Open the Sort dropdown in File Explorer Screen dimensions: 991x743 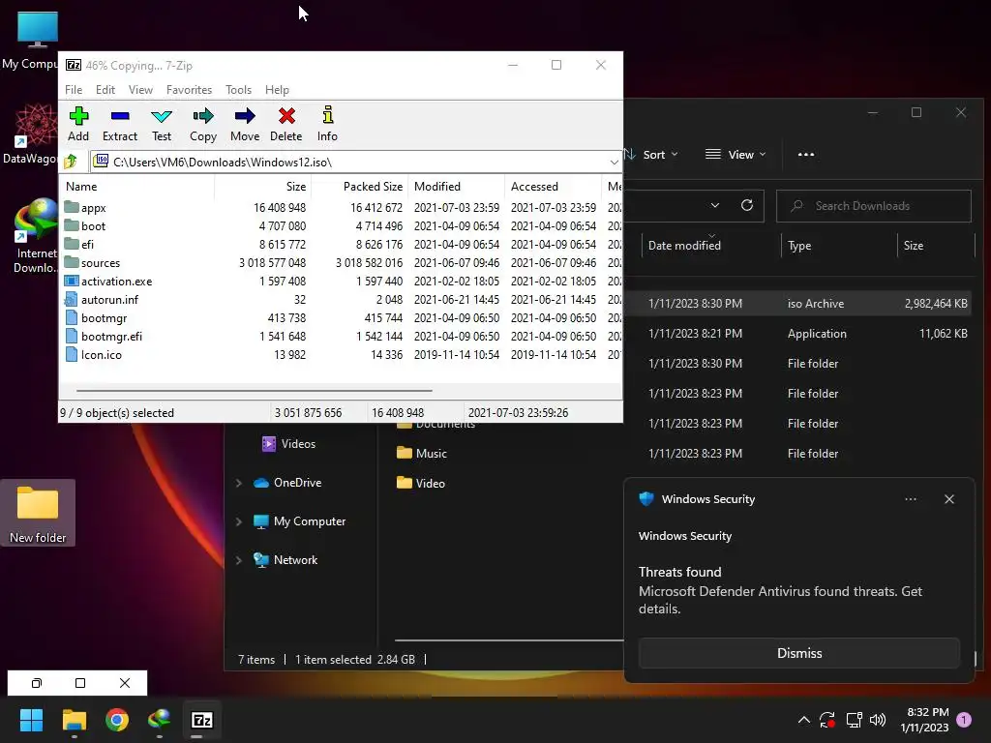pyautogui.click(x=651, y=155)
